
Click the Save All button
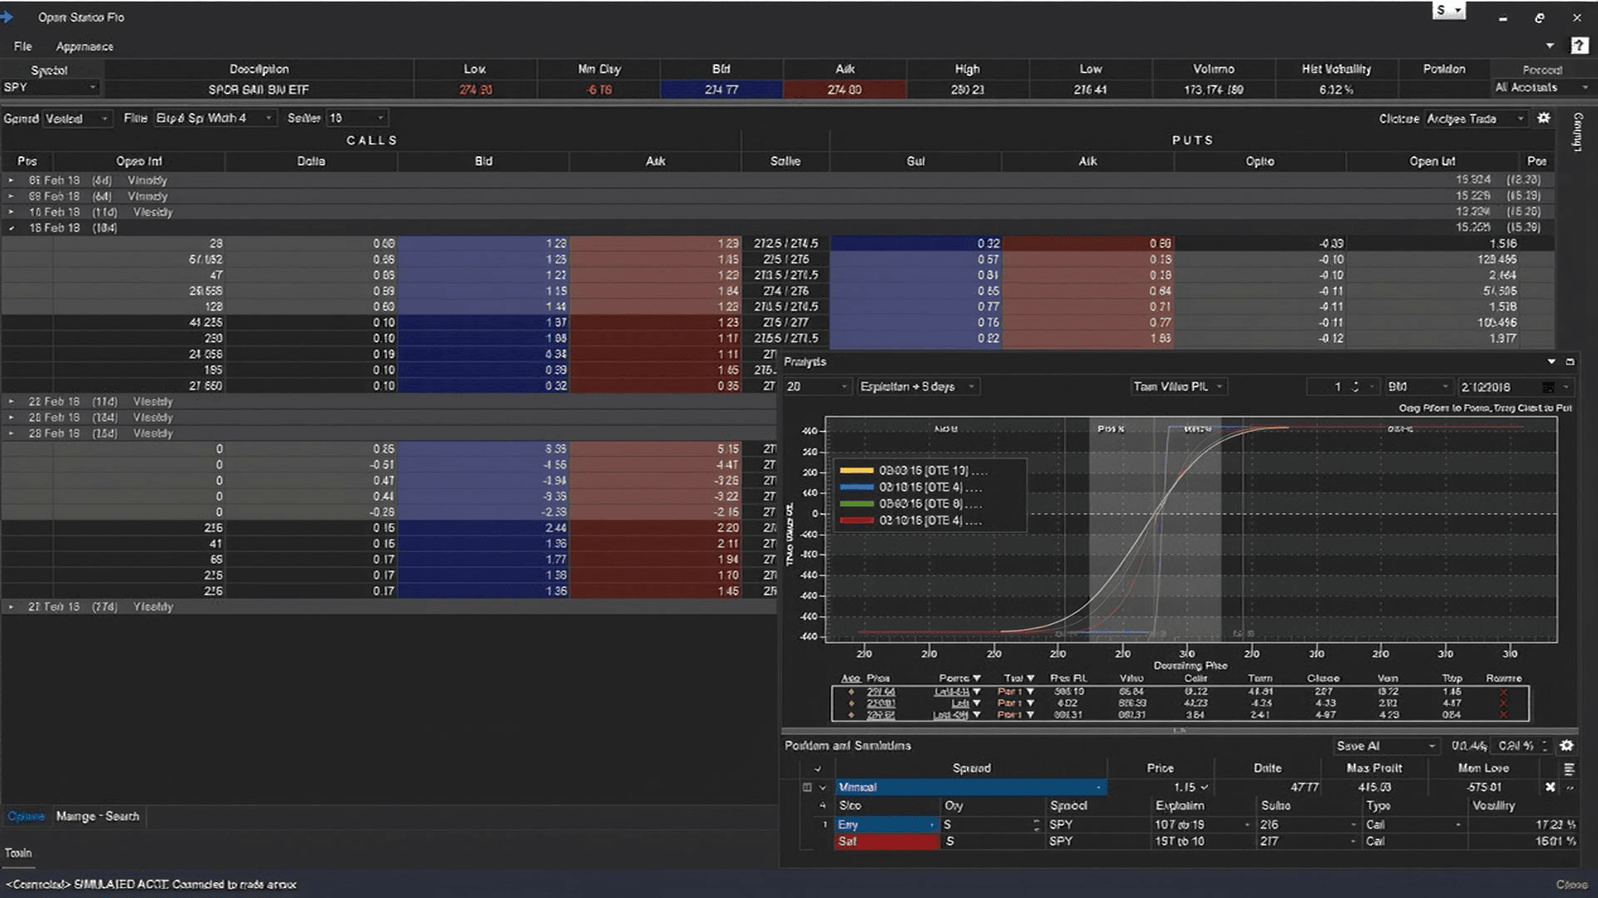(1384, 746)
